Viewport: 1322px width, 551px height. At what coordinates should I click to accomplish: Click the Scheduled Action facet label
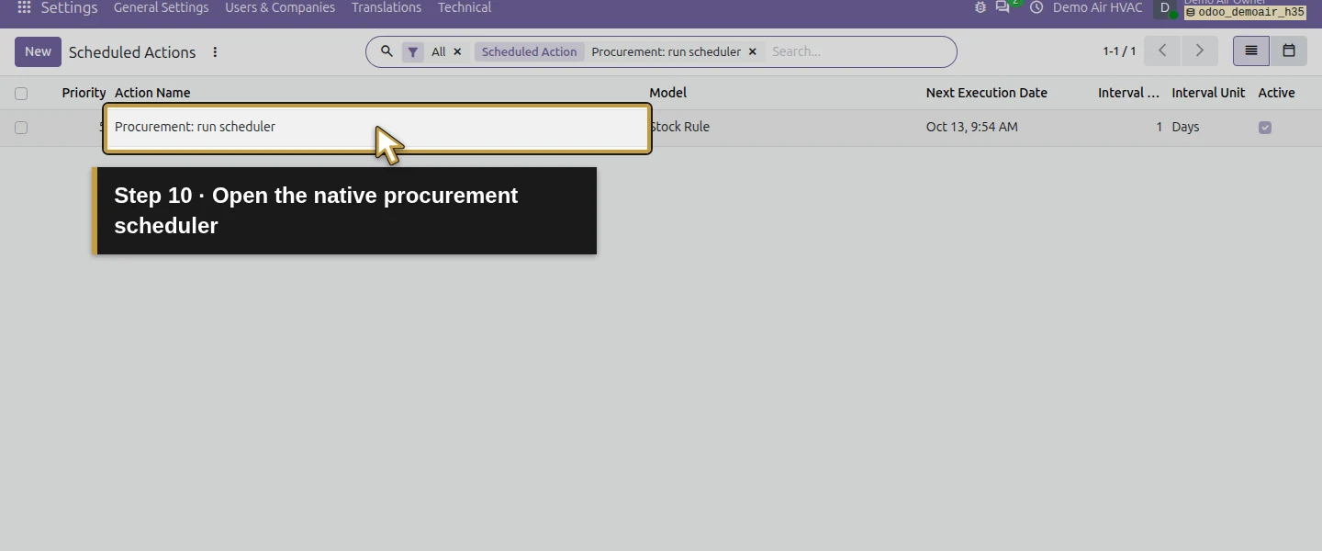529,52
